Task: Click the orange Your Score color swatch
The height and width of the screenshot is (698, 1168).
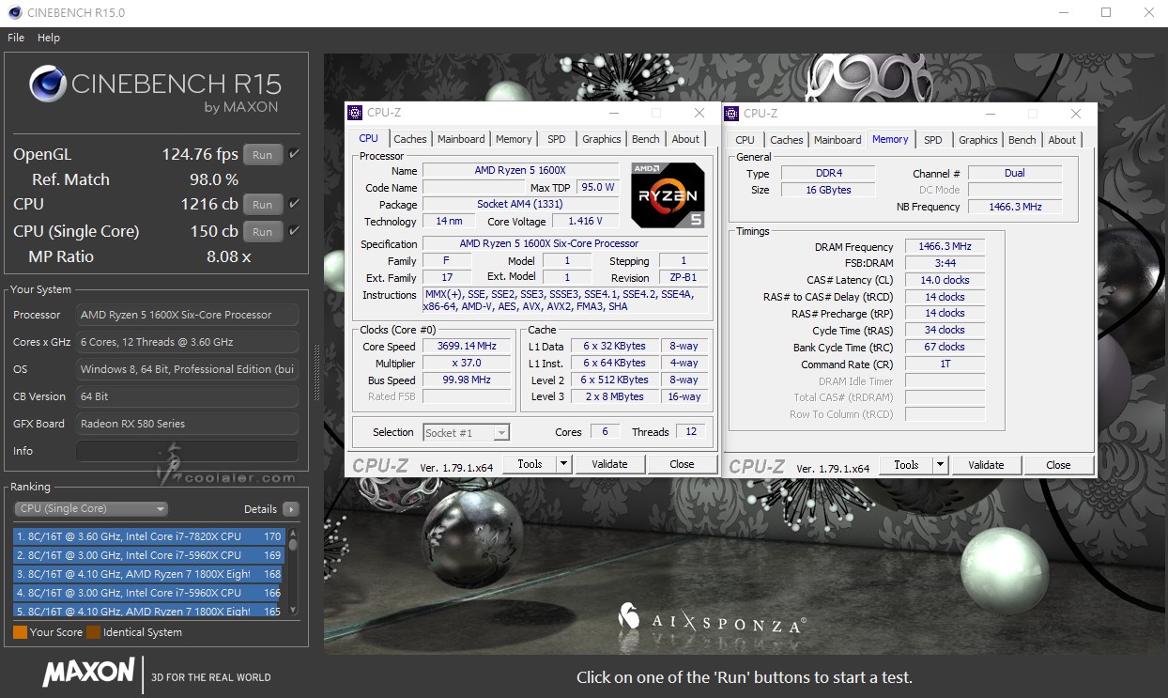Action: pos(20,632)
